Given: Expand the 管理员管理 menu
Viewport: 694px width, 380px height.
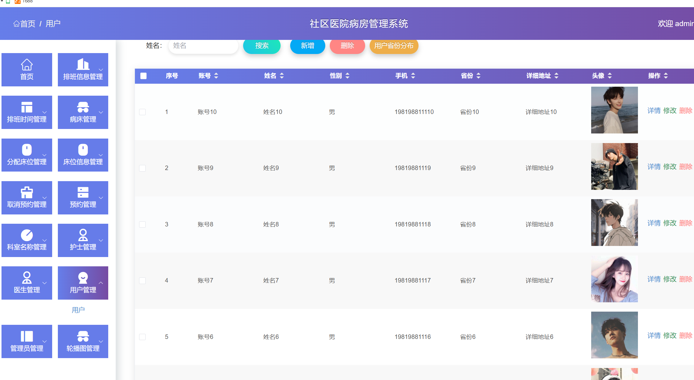Looking at the screenshot, I should click(x=27, y=341).
